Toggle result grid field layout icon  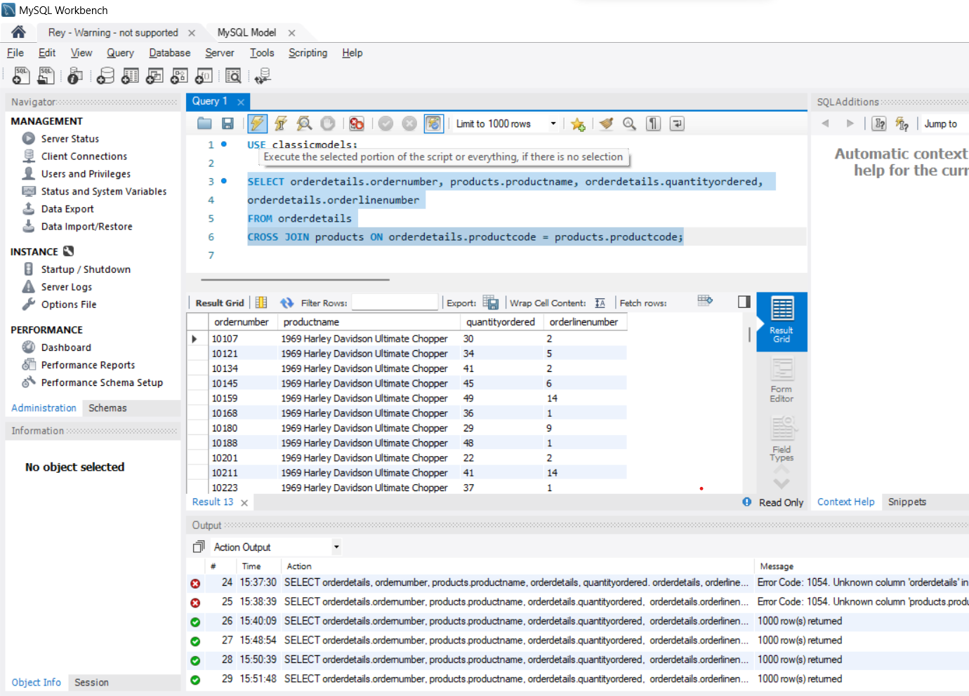pos(261,302)
